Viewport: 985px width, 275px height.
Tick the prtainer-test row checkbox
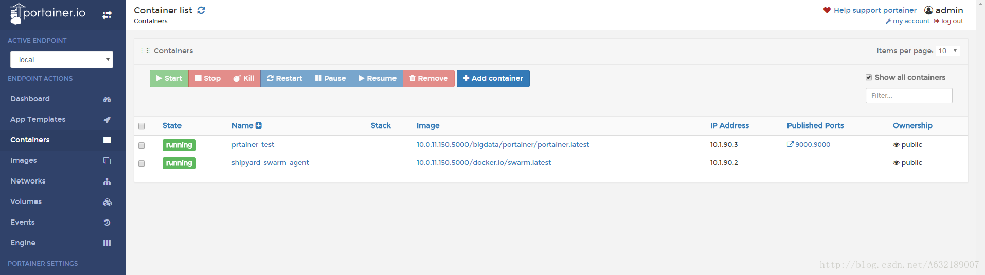coord(141,145)
